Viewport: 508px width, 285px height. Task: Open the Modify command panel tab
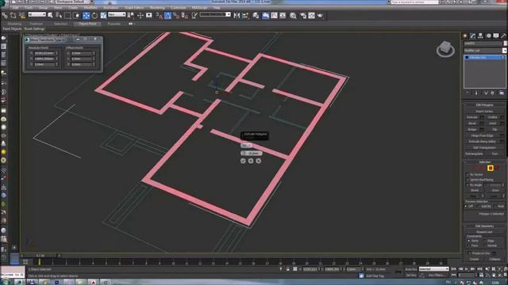[x=473, y=36]
